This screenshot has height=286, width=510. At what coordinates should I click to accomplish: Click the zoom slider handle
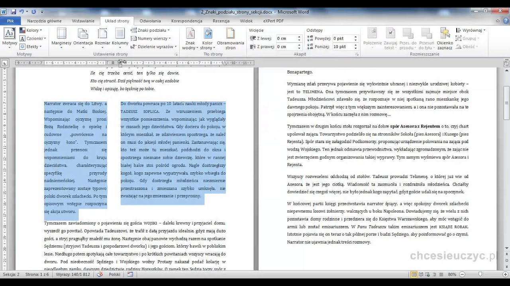pyautogui.click(x=480, y=274)
